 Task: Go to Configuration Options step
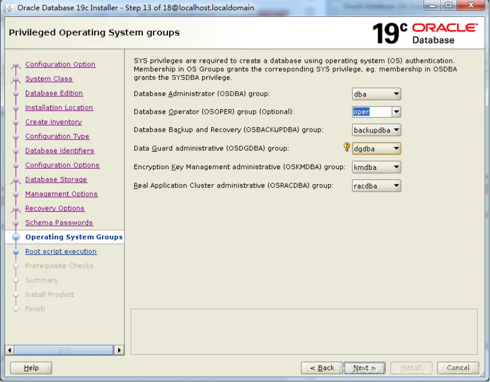point(62,165)
